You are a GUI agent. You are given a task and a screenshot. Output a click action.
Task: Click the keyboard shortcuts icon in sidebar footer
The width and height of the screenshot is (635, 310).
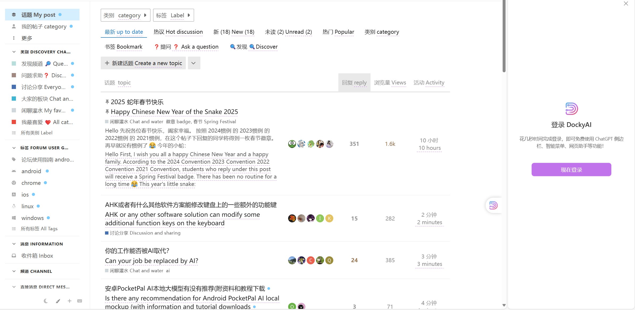79,301
